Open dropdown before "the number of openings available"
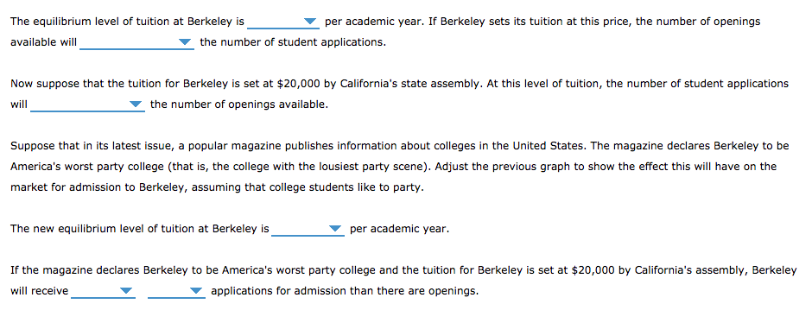812x323 pixels. [87, 104]
